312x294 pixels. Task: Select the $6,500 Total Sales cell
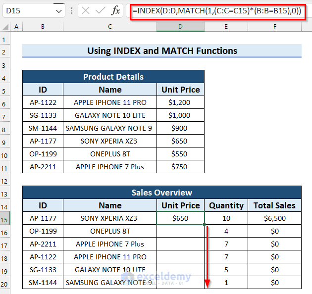click(x=274, y=218)
